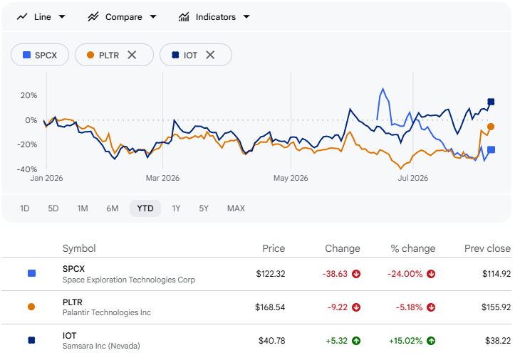Viewport: 525px width, 360px height.
Task: Open the Palantir Technologies Inc row
Action: coord(256,307)
